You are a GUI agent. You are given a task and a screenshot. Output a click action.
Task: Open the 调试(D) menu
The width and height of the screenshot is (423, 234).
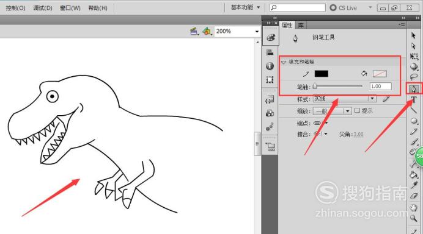(43, 8)
